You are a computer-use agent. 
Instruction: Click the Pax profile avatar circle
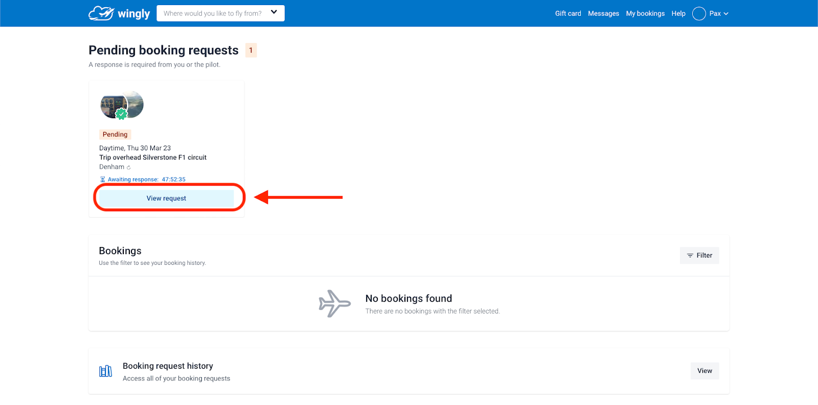pos(699,14)
